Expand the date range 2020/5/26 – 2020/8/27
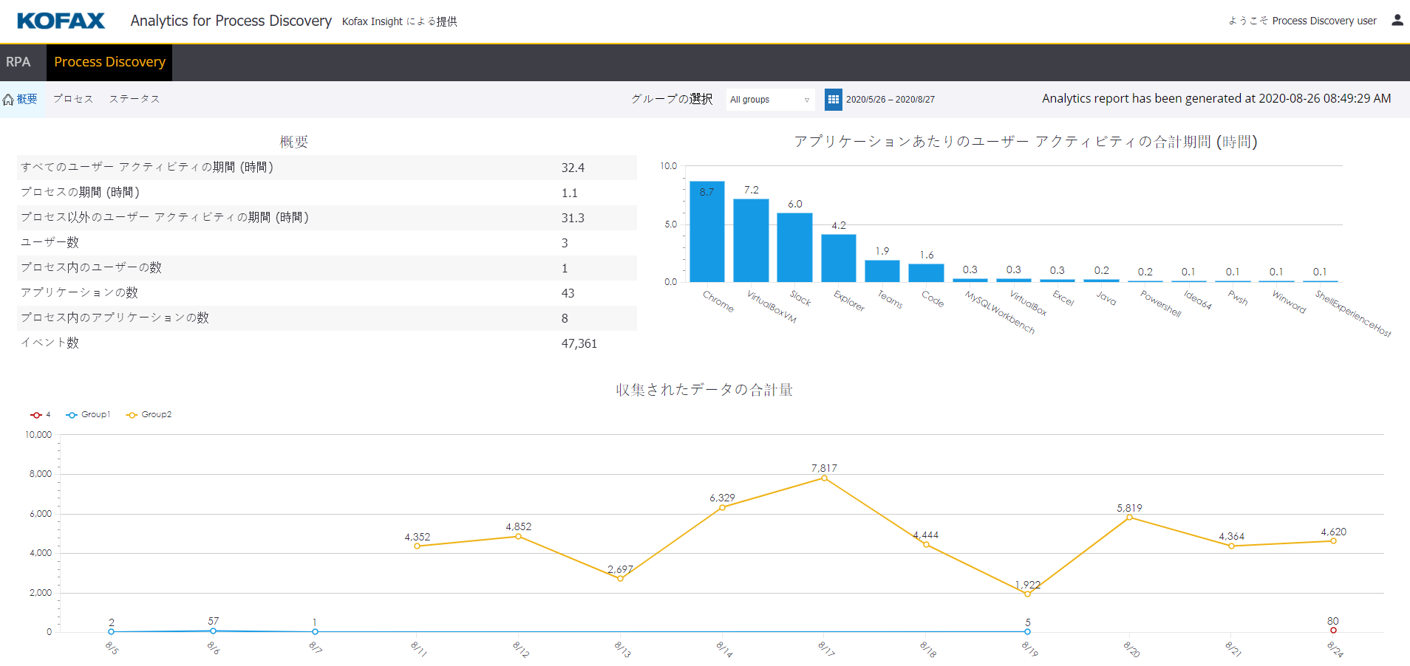This screenshot has height=666, width=1410. tap(891, 98)
